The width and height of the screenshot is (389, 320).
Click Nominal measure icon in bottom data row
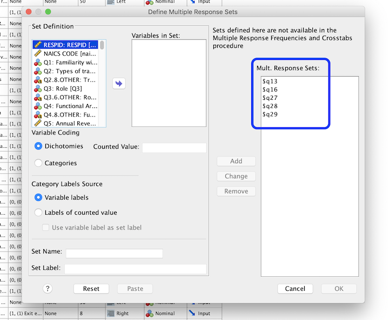tap(150, 314)
